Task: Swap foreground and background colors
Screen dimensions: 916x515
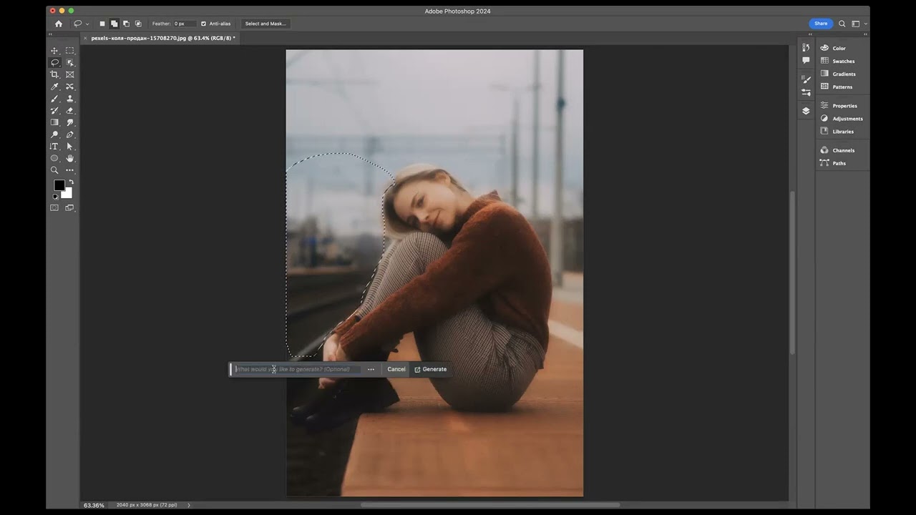Action: [x=70, y=182]
